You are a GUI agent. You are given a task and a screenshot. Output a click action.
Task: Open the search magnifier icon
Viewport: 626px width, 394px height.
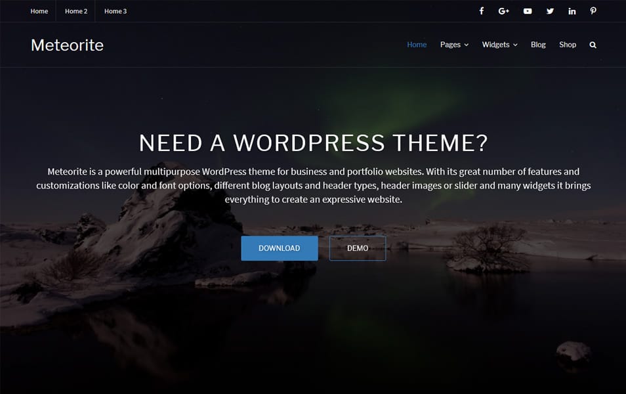pos(593,45)
